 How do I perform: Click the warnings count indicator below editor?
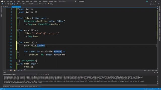[x=15, y=70]
